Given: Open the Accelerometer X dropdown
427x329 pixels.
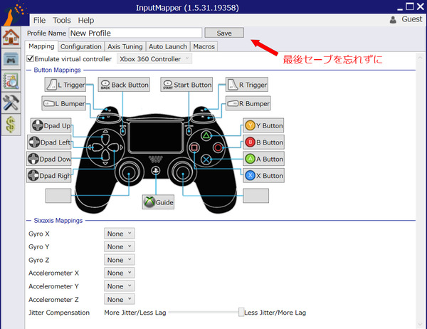Looking at the screenshot, I should point(120,273).
